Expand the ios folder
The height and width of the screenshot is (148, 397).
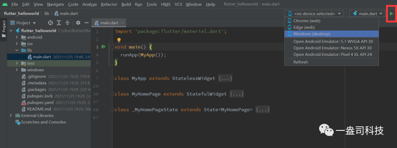pos(17,44)
